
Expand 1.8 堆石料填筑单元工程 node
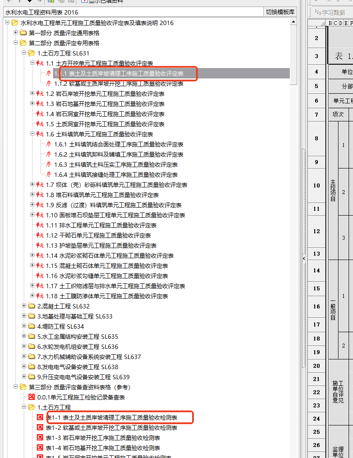tap(33, 194)
